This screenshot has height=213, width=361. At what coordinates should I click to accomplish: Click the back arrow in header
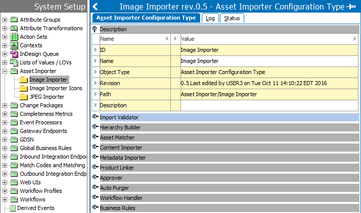(x=95, y=7)
